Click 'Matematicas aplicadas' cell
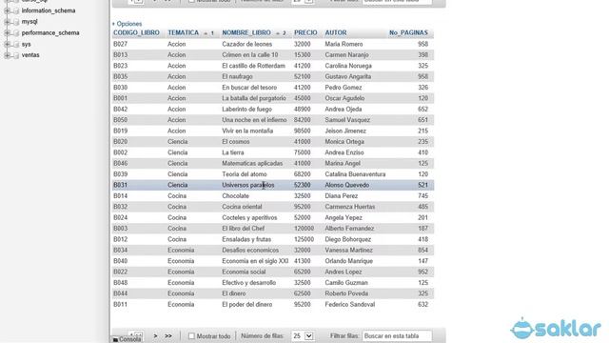Screen dimensions: 609x343 coord(252,163)
